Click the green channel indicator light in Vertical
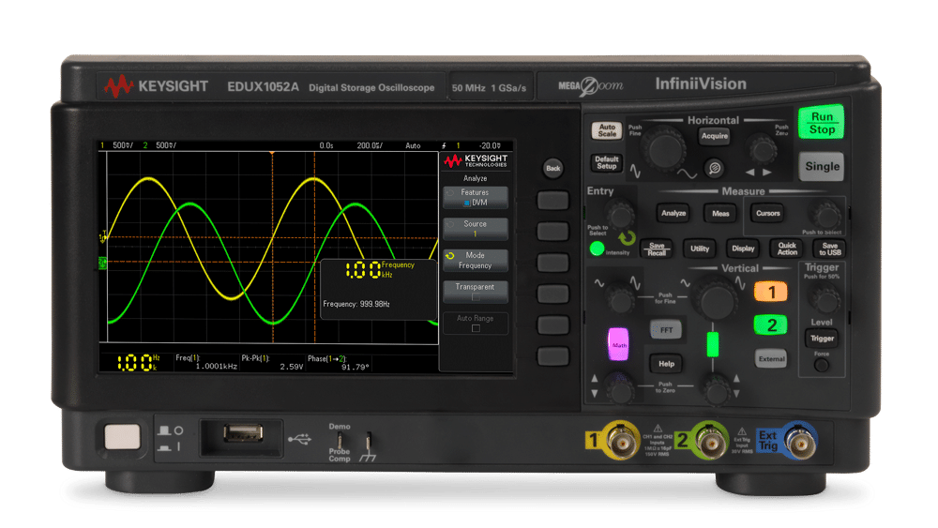Viewport: 938px width, 528px height. click(713, 344)
